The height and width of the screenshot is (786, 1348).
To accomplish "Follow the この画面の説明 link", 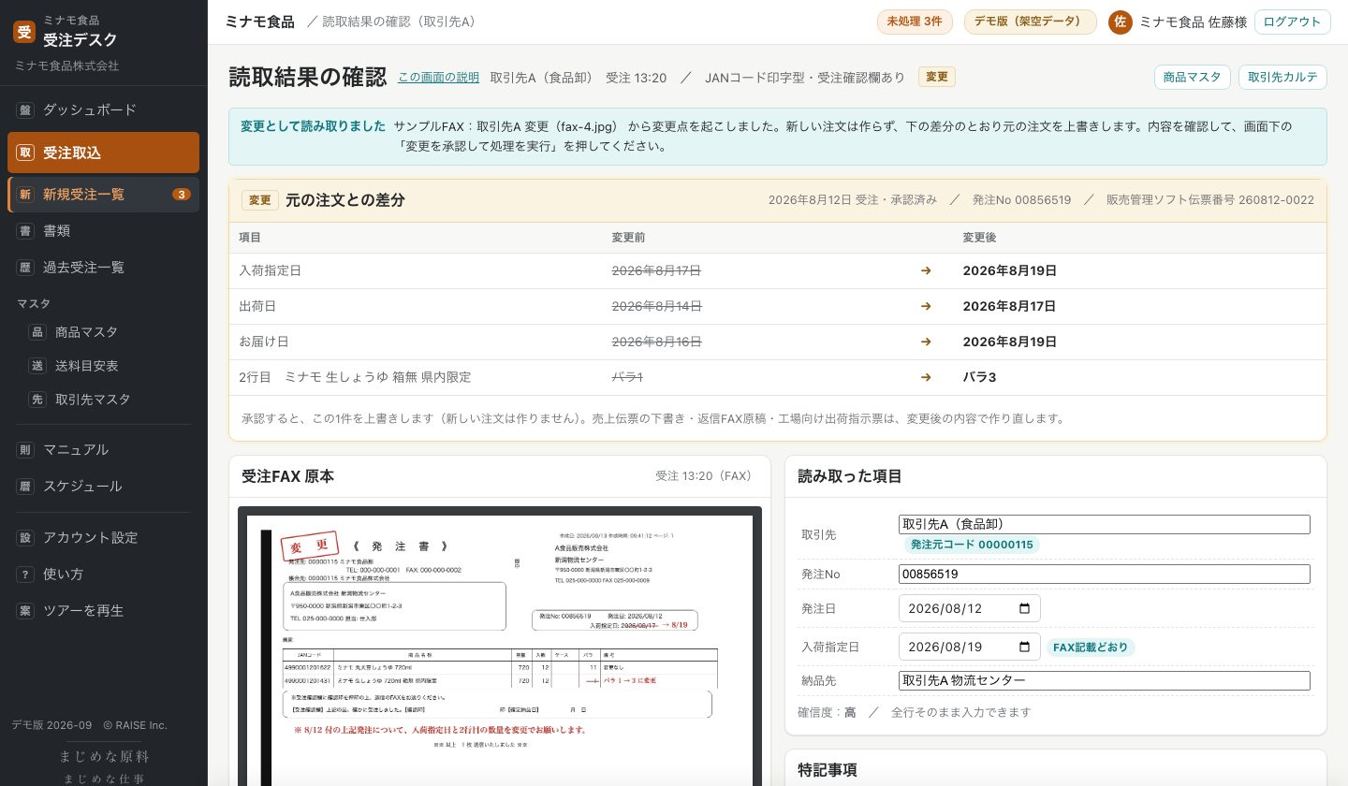I will tap(438, 78).
